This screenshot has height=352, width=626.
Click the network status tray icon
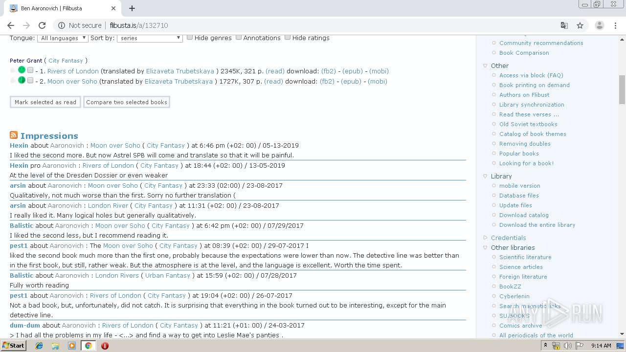click(x=556, y=346)
